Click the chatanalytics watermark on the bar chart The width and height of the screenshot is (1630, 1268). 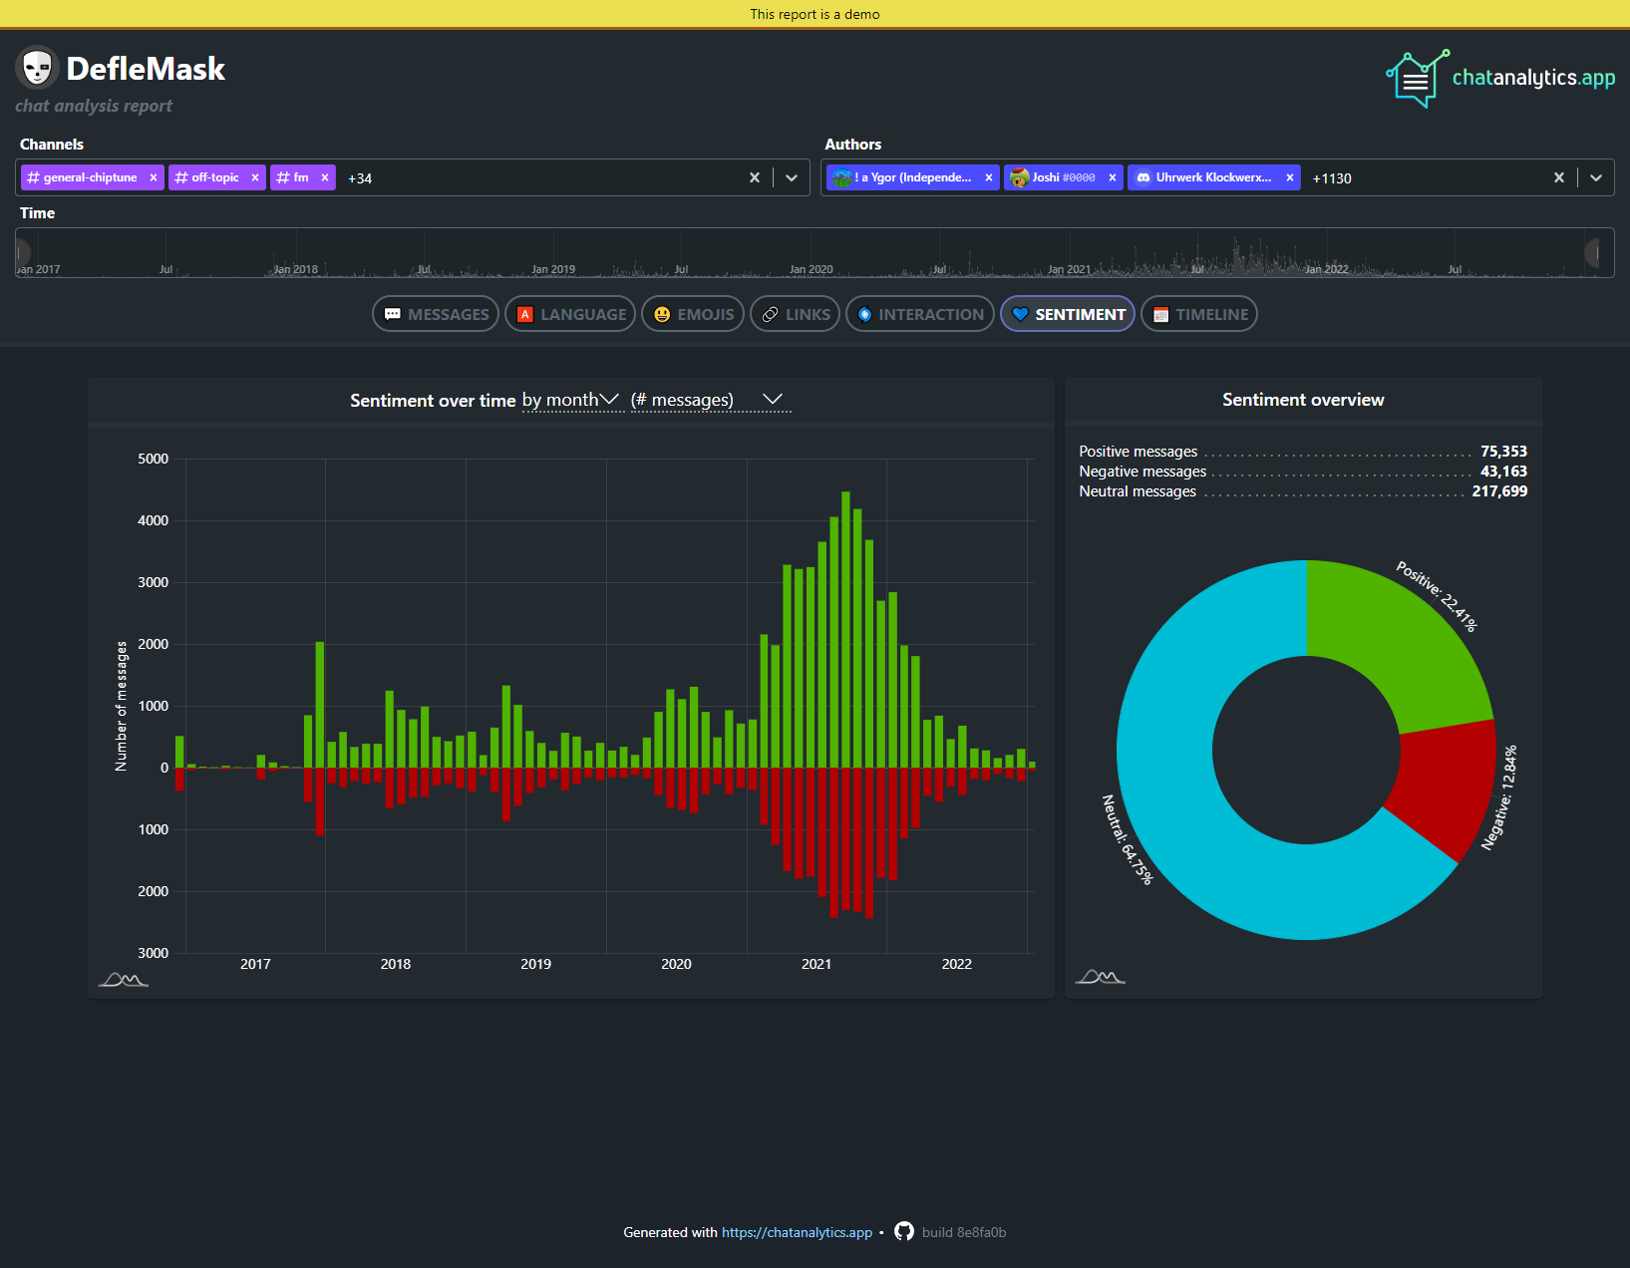pyautogui.click(x=122, y=979)
